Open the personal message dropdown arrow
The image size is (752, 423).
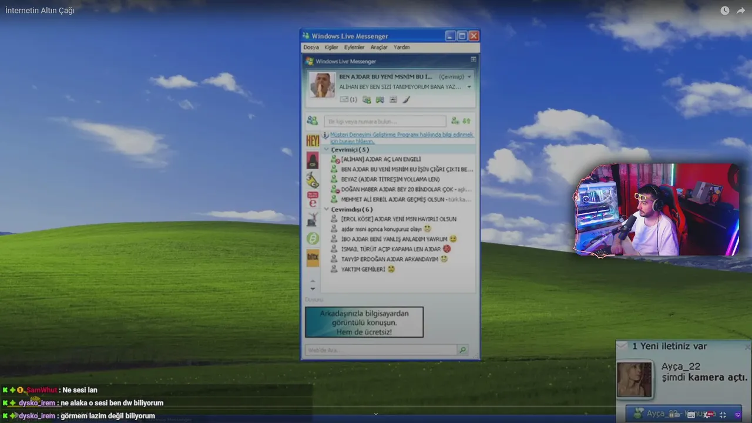(469, 87)
